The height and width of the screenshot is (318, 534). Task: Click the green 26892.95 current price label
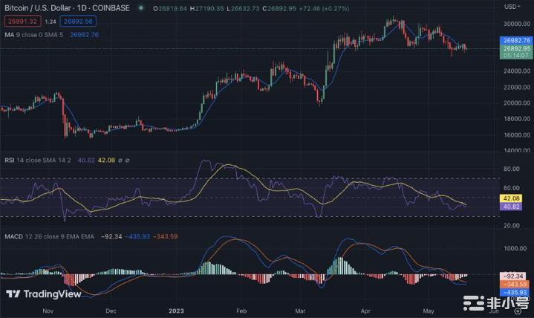[516, 49]
